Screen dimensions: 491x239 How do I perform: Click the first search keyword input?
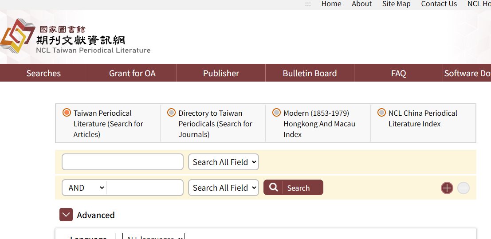pos(122,162)
